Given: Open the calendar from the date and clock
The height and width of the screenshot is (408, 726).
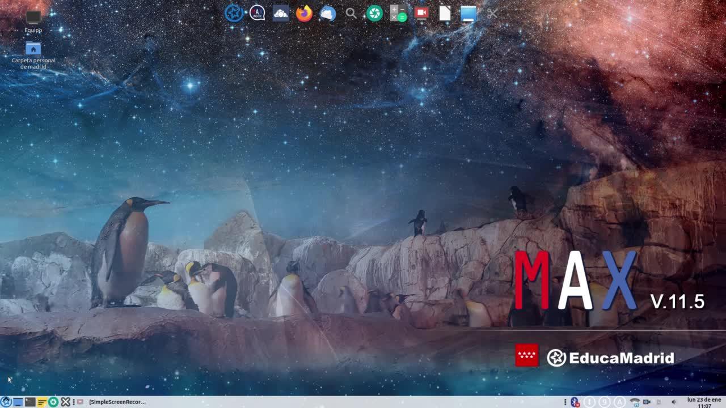Looking at the screenshot, I should (x=704, y=402).
